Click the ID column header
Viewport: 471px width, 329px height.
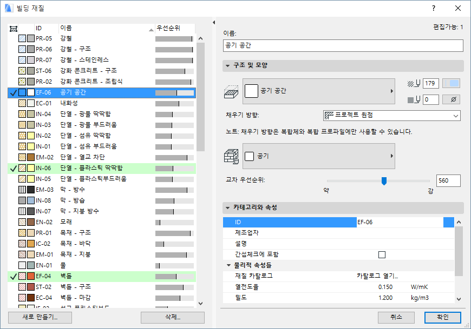click(47, 28)
